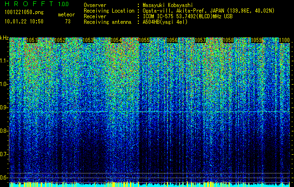Click the 0.9 frequency axis label
The image size is (294, 187).
[4, 108]
